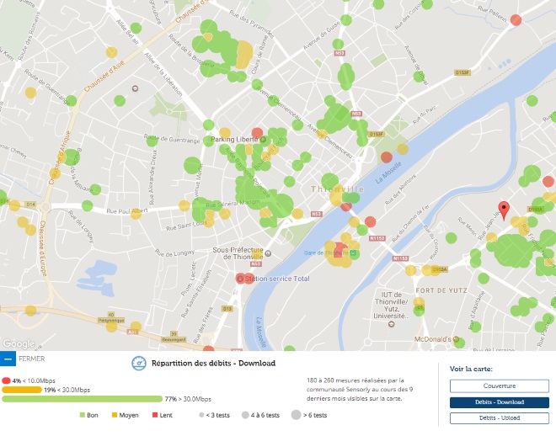Click the Sous-Préfecture de Thionville marker icon
Screen dimensions: 556x436
(x=269, y=253)
